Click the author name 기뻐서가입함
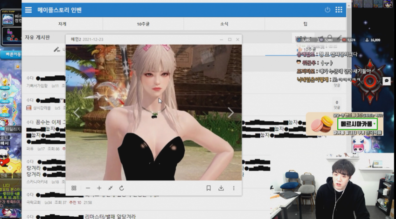The image size is (396, 219). pyautogui.click(x=37, y=86)
